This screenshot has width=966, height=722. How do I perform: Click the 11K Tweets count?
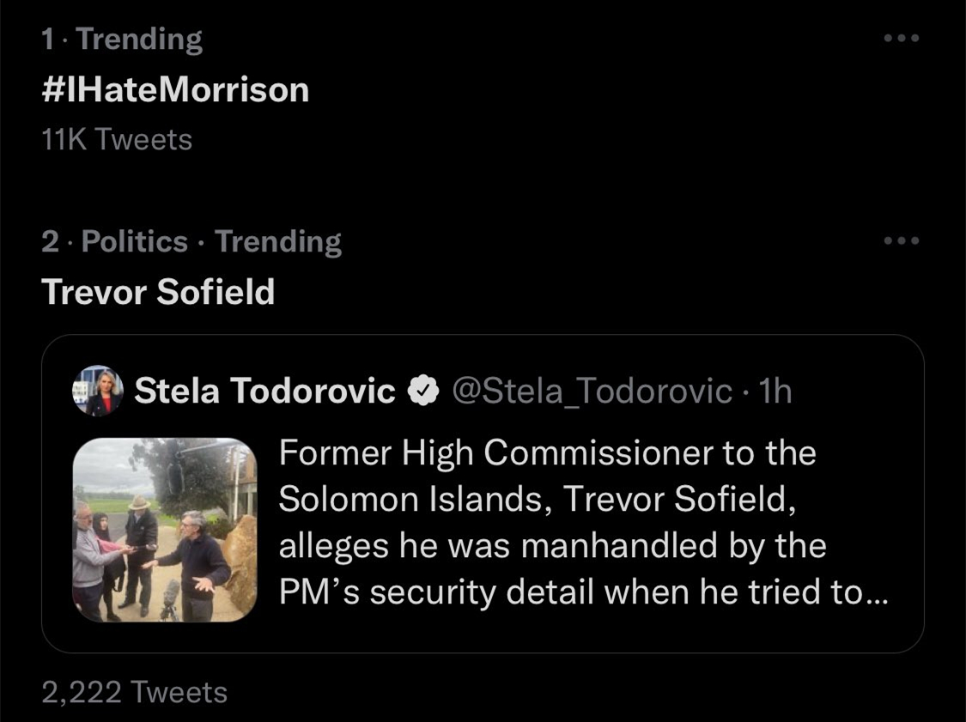coord(117,139)
